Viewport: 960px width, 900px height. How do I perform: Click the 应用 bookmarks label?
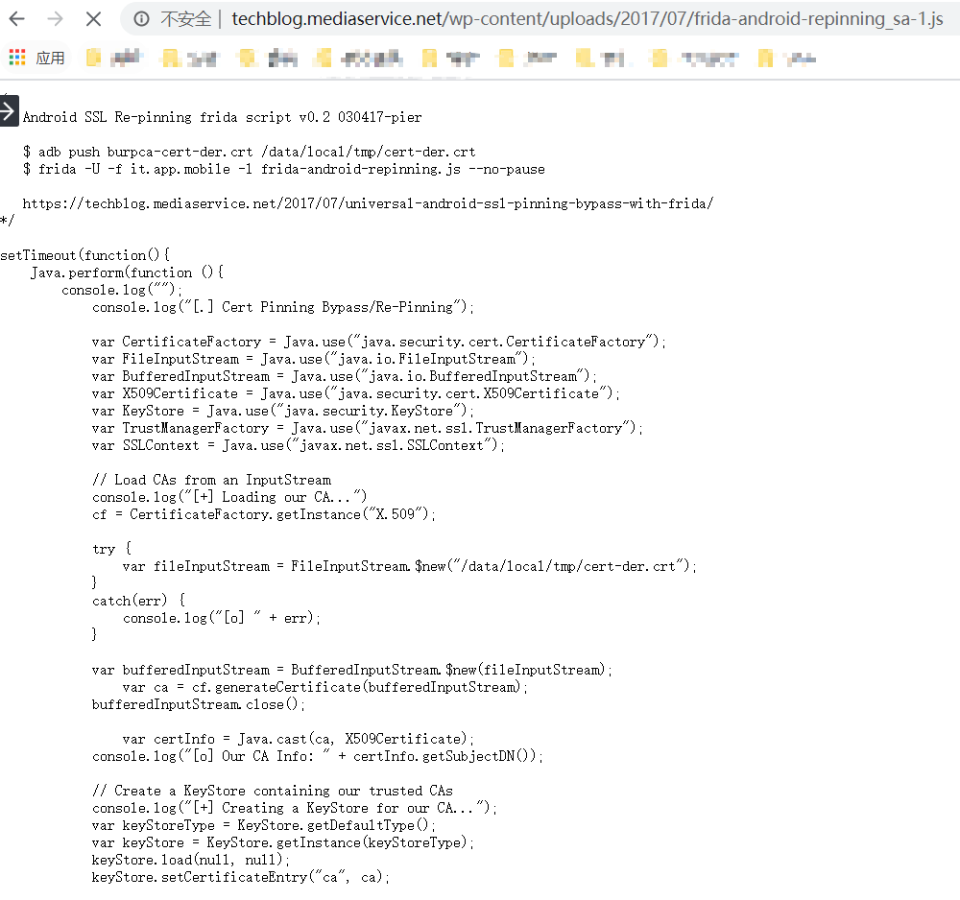click(50, 59)
